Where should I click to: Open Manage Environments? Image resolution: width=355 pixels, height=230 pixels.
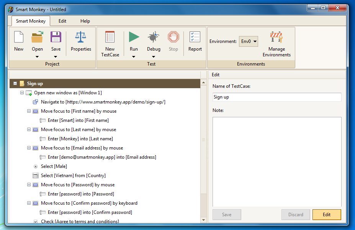276,44
